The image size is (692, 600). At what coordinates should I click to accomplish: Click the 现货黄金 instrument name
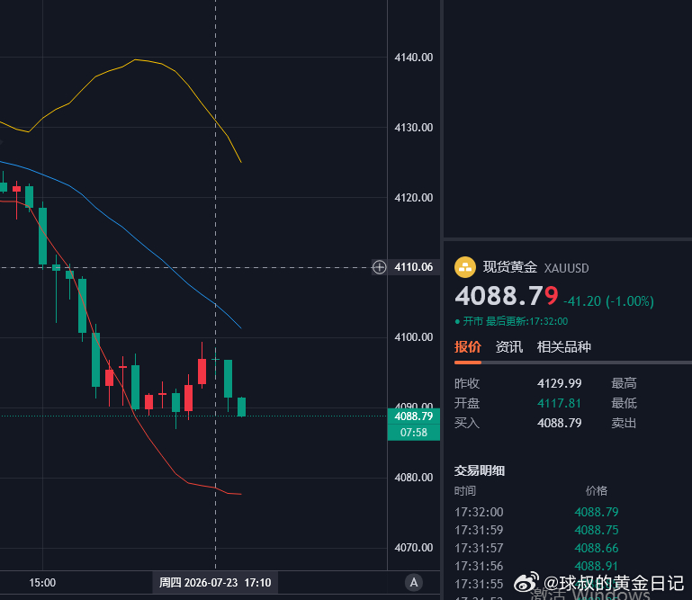tap(509, 267)
